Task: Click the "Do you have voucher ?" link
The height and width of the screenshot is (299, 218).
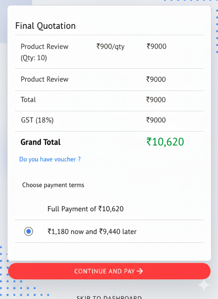Action: pos(50,159)
